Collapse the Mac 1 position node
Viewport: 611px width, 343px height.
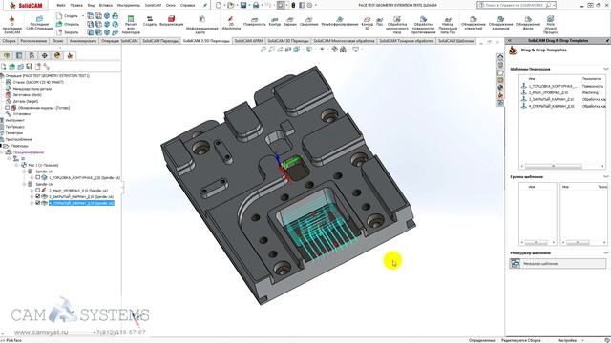point(16,165)
